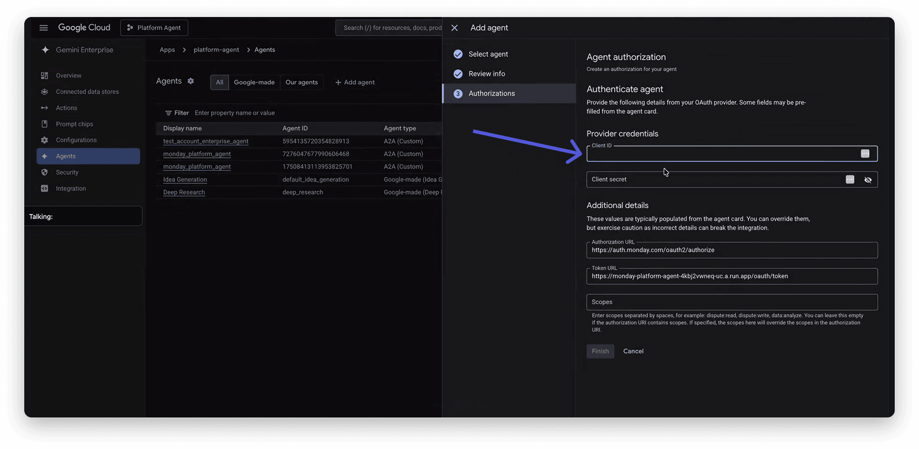This screenshot has width=919, height=449.
Task: Open test_account_enterprise_agent link
Action: point(206,141)
